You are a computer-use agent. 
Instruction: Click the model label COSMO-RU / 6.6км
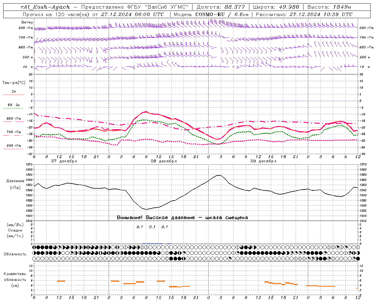[222, 14]
